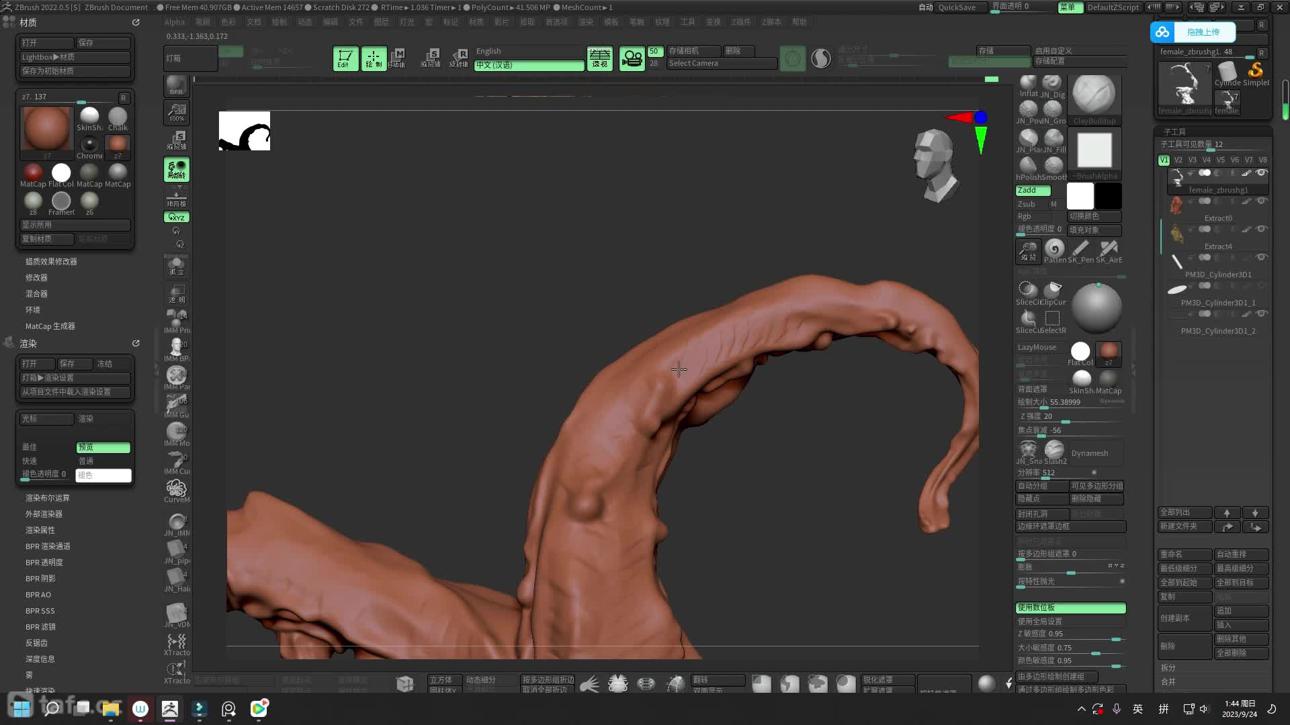Toggle visibility eye of PM3D_Cylinder3D1 subtool
The width and height of the screenshot is (1290, 725).
1261,257
